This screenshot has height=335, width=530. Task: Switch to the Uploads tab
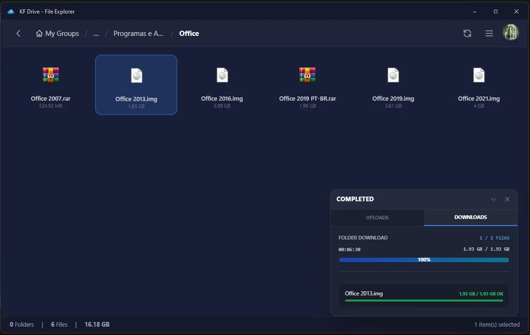tap(377, 218)
